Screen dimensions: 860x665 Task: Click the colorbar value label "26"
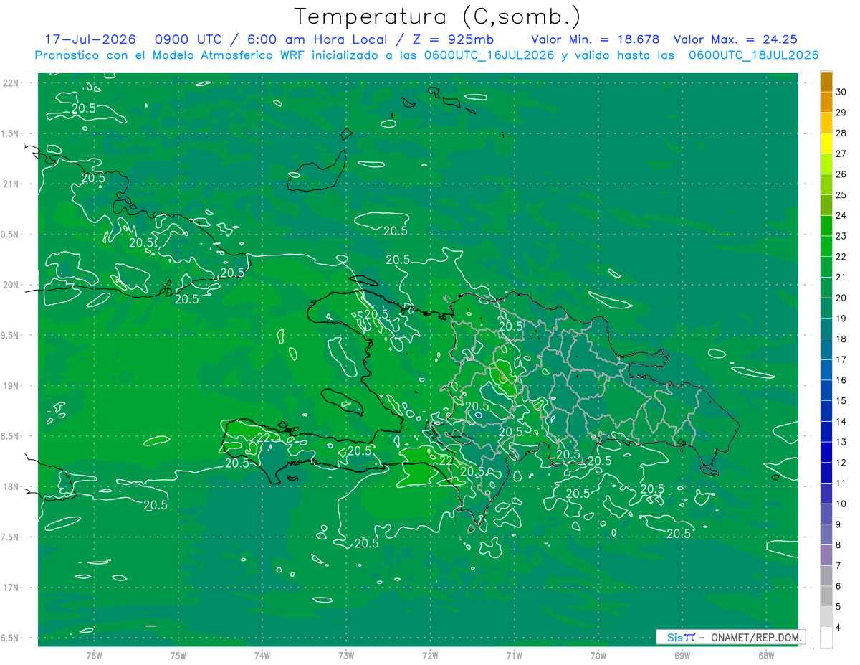pyautogui.click(x=841, y=174)
